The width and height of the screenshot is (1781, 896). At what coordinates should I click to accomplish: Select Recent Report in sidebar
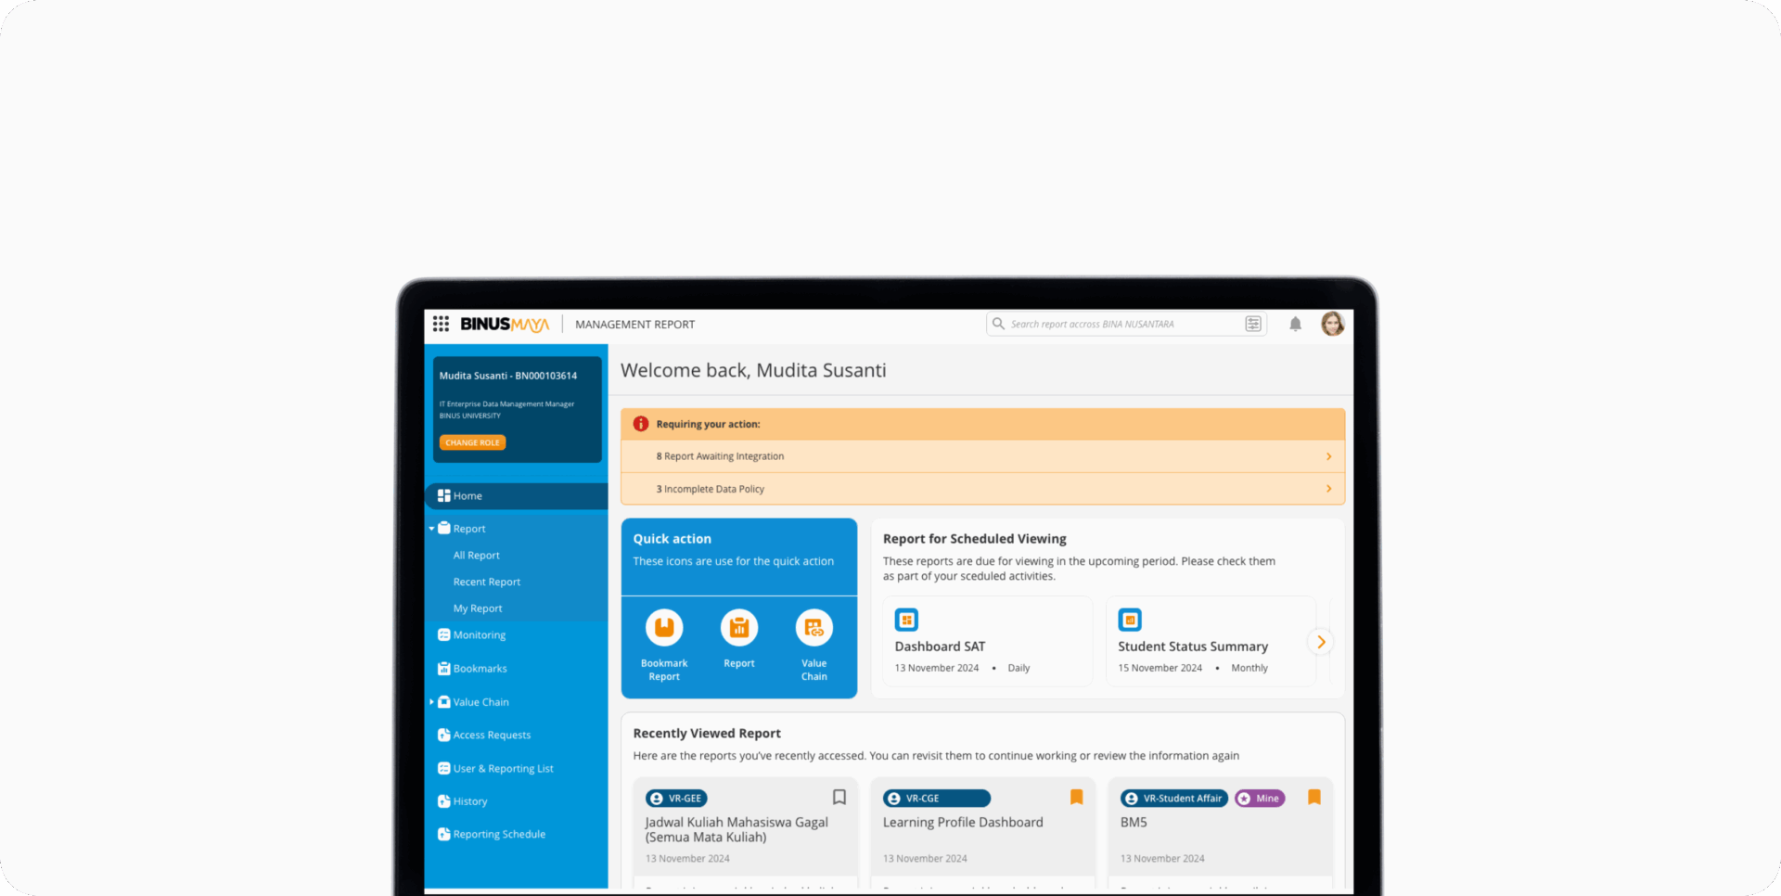(x=486, y=582)
